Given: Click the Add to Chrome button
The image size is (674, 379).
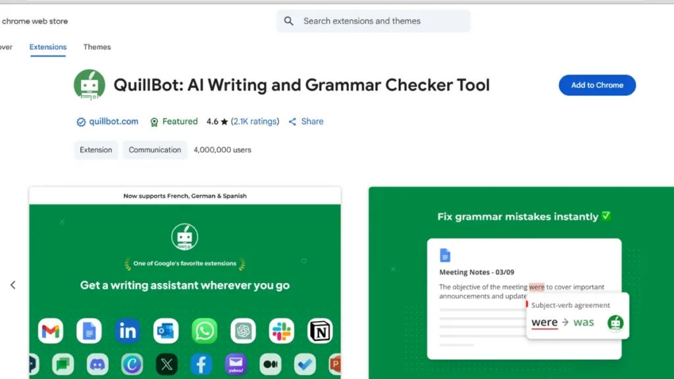Looking at the screenshot, I should coord(597,85).
